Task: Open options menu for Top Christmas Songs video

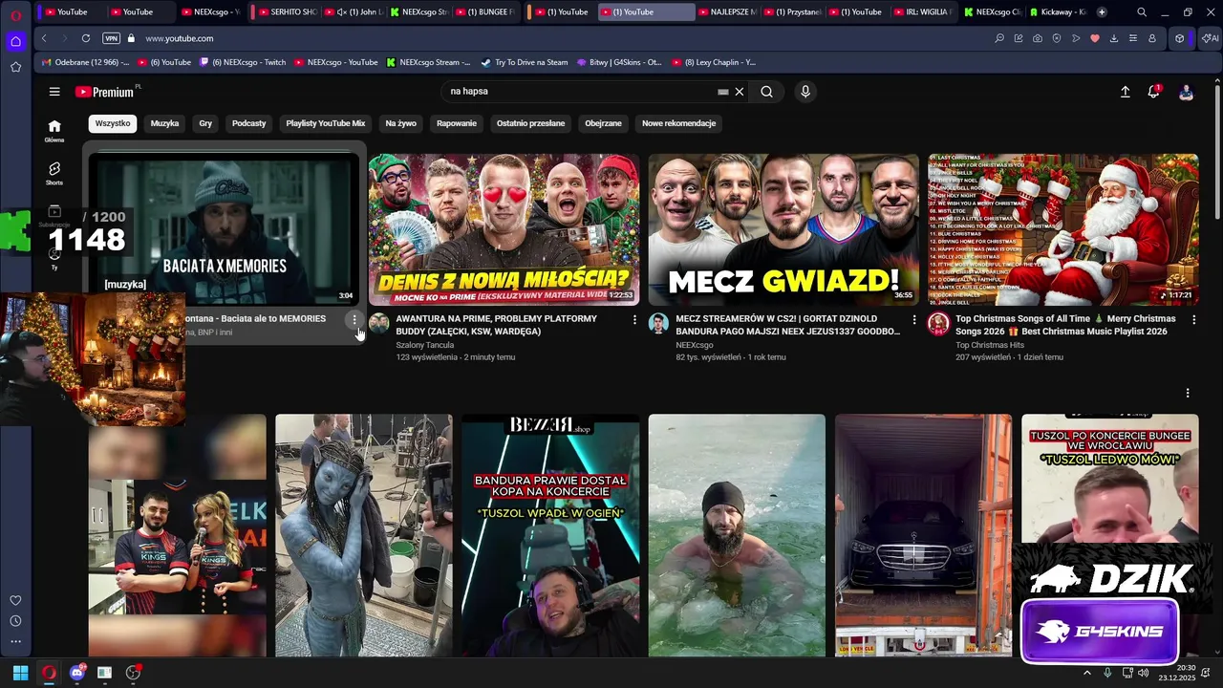Action: point(1193,319)
